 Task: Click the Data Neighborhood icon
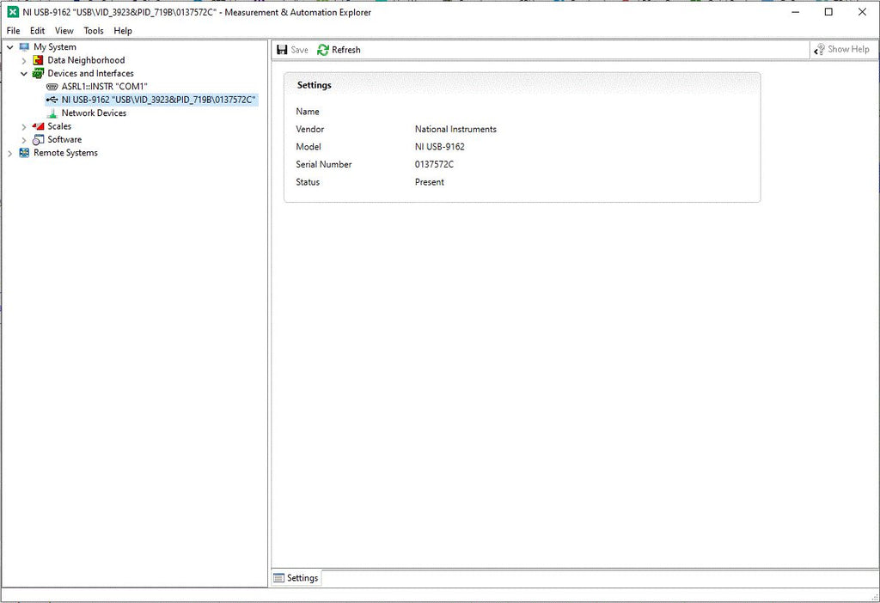38,60
